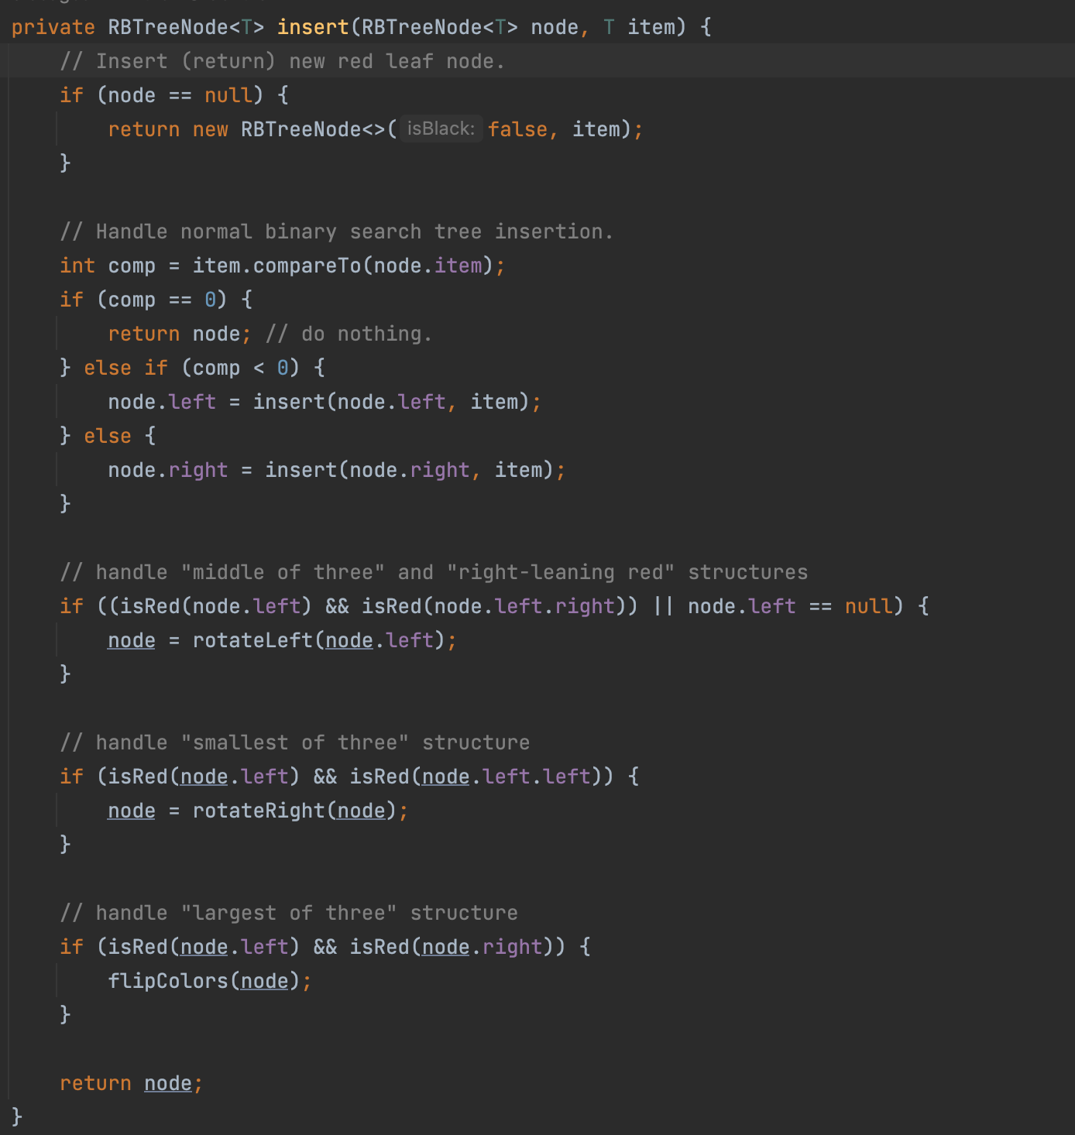Click the false argument in constructor call
1075x1135 pixels.
(517, 129)
